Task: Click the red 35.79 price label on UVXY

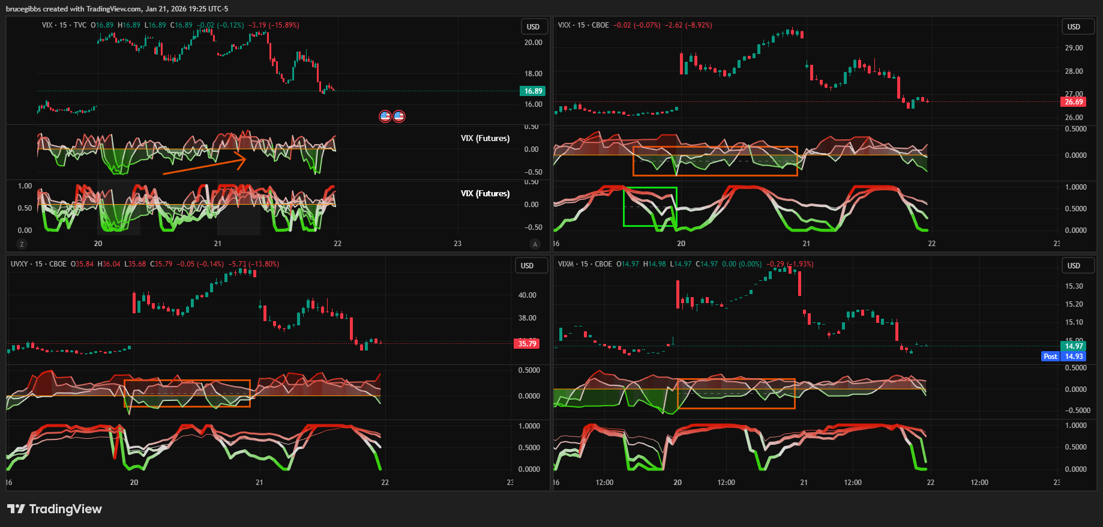Action: tap(527, 344)
